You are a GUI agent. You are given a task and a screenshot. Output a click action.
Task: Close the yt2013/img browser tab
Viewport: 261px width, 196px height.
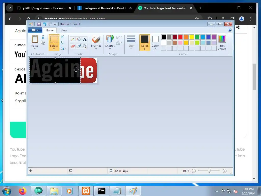tap(70, 8)
